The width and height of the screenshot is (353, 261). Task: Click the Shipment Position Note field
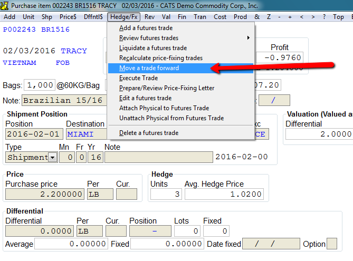[159, 157]
